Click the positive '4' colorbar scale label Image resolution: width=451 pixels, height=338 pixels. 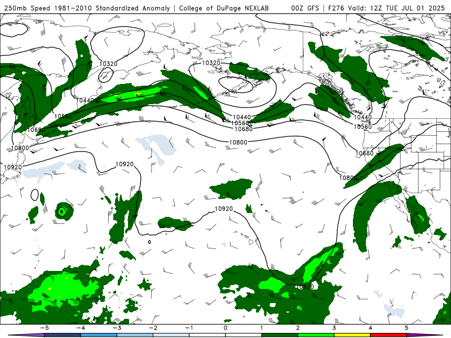(370, 328)
